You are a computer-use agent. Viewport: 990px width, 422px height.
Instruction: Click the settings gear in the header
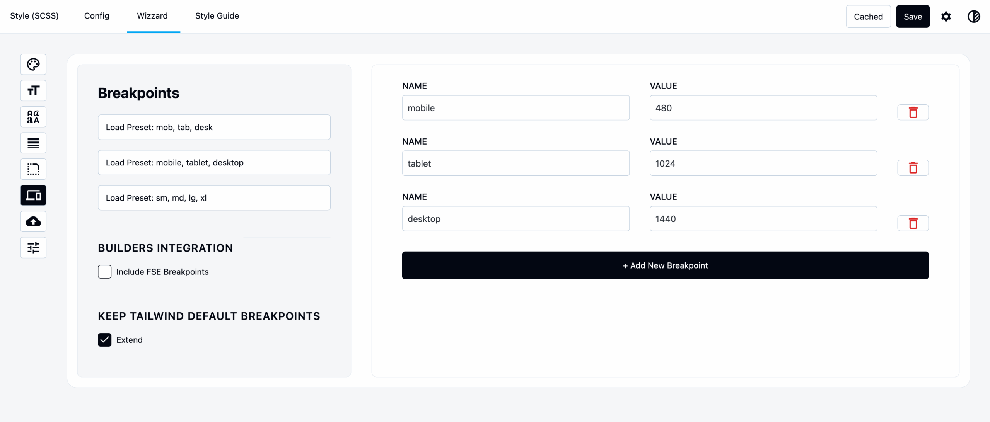tap(946, 16)
